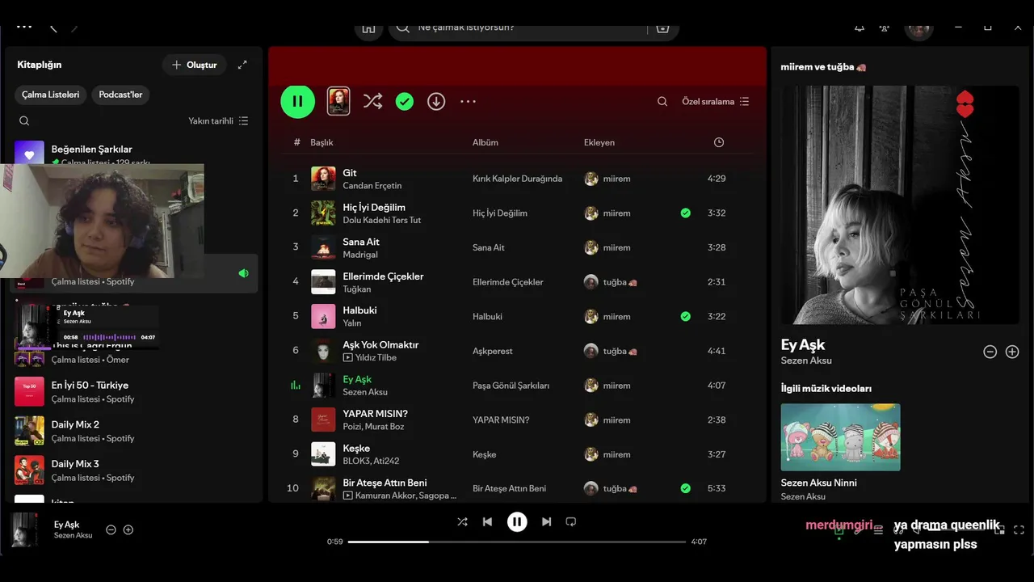Image resolution: width=1034 pixels, height=582 pixels.
Task: Open the Sana Ait album link
Action: click(x=488, y=248)
